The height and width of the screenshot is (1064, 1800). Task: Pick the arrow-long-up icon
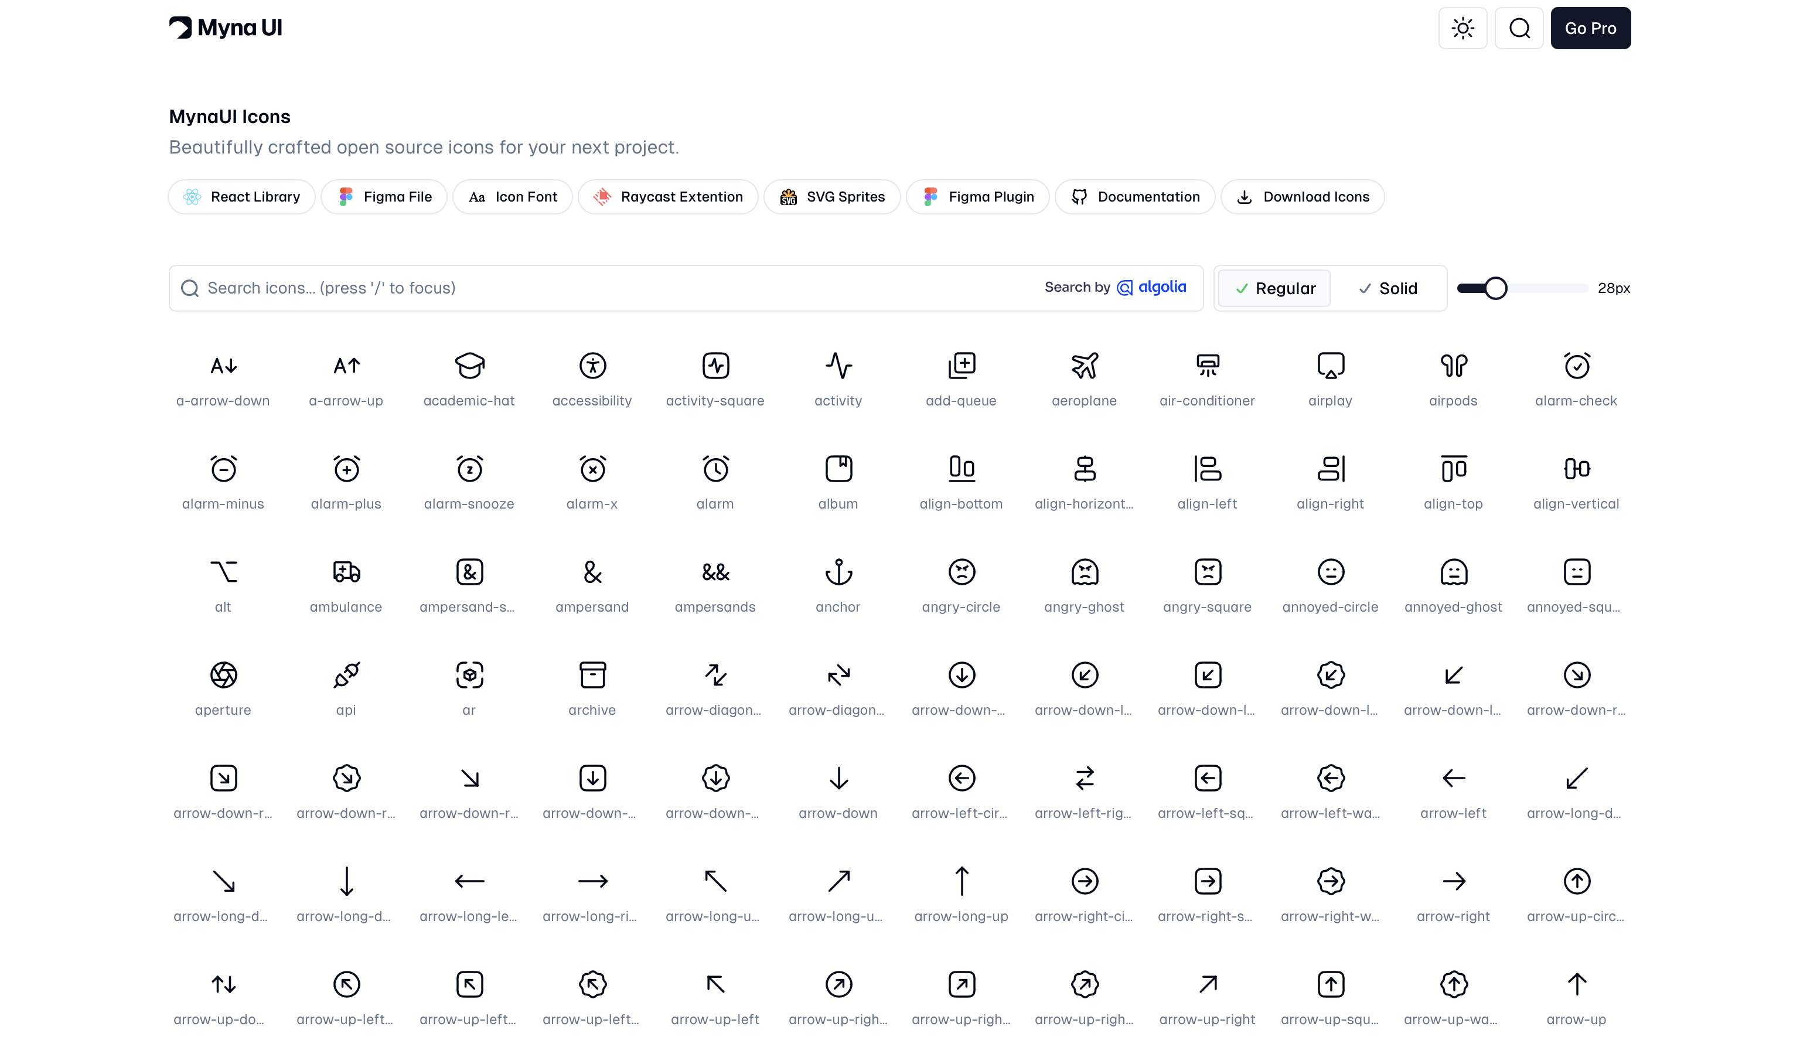tap(962, 881)
